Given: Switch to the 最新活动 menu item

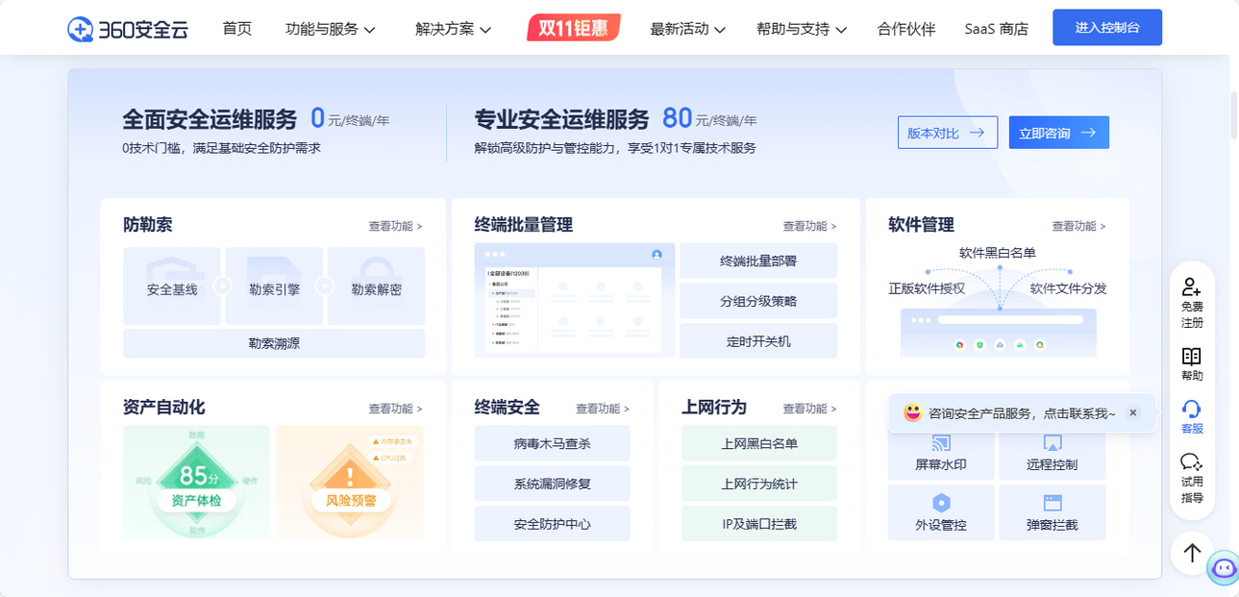Looking at the screenshot, I should tap(682, 28).
